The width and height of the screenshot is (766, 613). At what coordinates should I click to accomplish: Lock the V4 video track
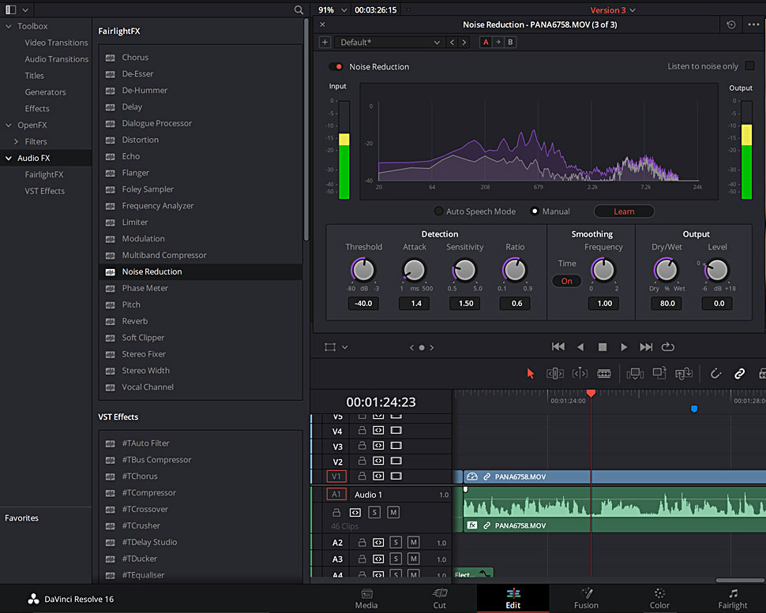tap(362, 431)
